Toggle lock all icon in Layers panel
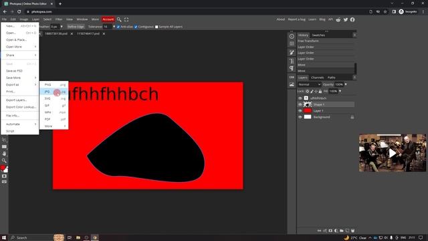 (x=320, y=91)
